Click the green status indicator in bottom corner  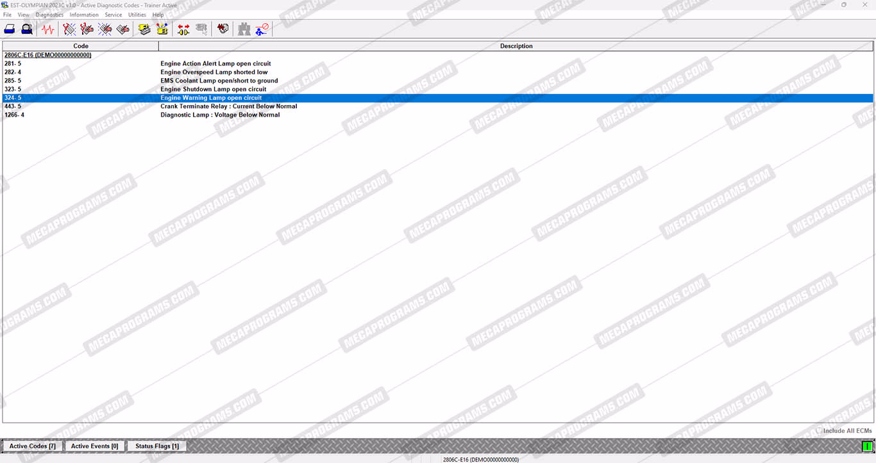[867, 446]
